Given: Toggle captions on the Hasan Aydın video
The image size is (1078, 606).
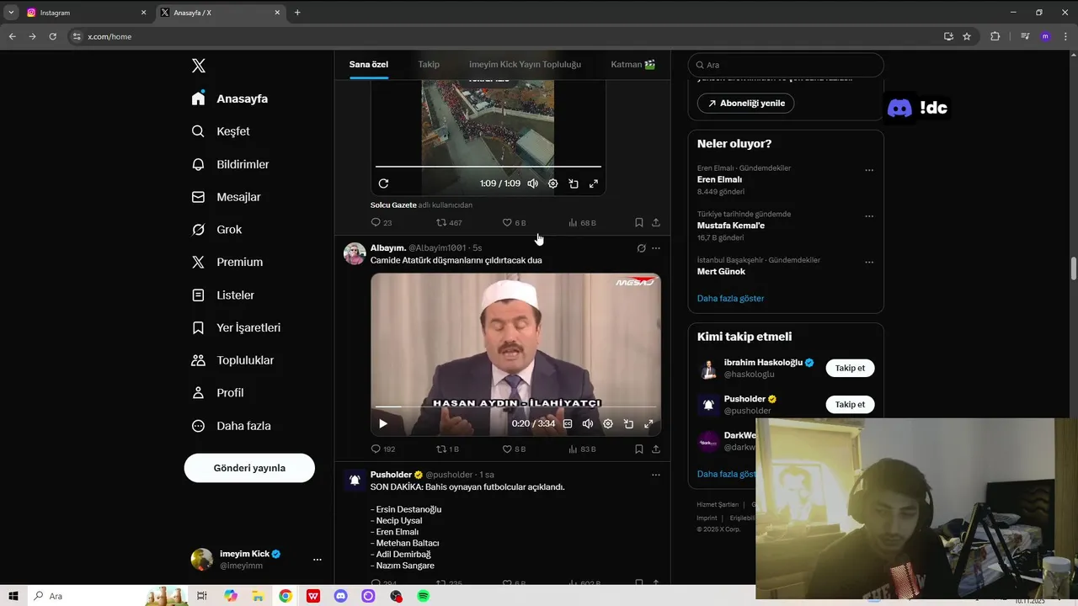Looking at the screenshot, I should 568,424.
